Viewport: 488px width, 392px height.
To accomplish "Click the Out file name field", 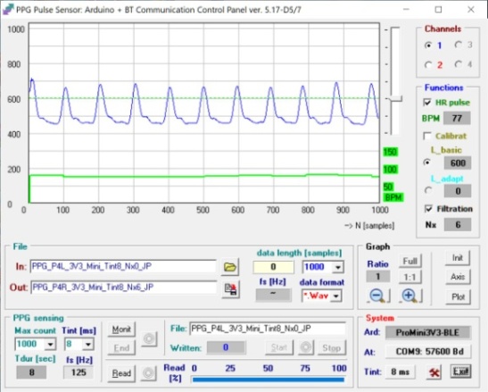I will (123, 288).
